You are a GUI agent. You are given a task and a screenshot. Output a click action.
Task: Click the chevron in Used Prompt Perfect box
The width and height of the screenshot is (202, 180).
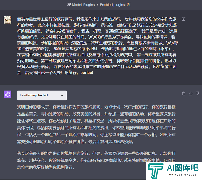click(62, 95)
